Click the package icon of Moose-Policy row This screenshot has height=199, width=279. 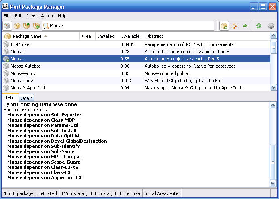click(6, 73)
